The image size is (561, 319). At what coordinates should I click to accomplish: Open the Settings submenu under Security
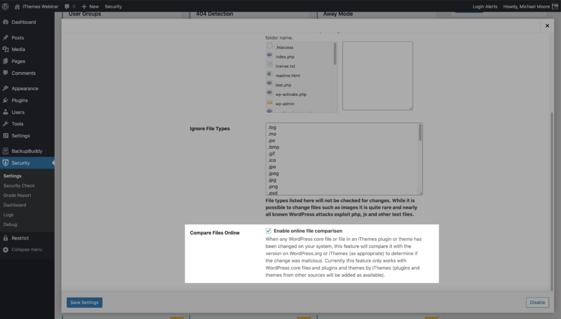13,176
